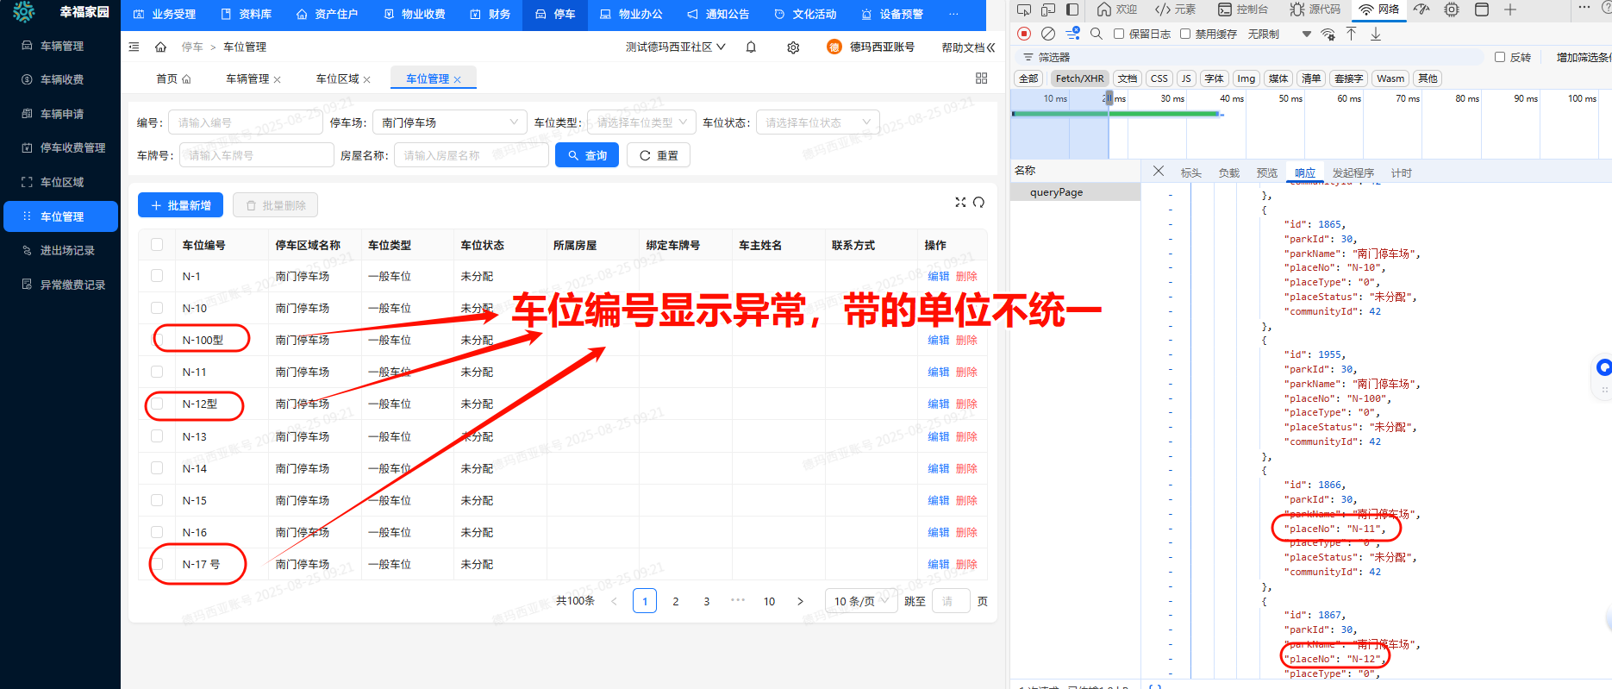Open the 10 条/页 page size selector
The image size is (1612, 689).
pos(860,601)
